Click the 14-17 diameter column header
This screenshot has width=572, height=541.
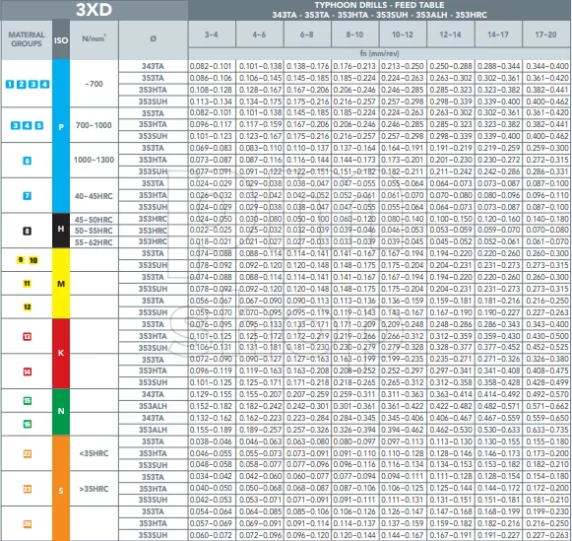pos(498,34)
